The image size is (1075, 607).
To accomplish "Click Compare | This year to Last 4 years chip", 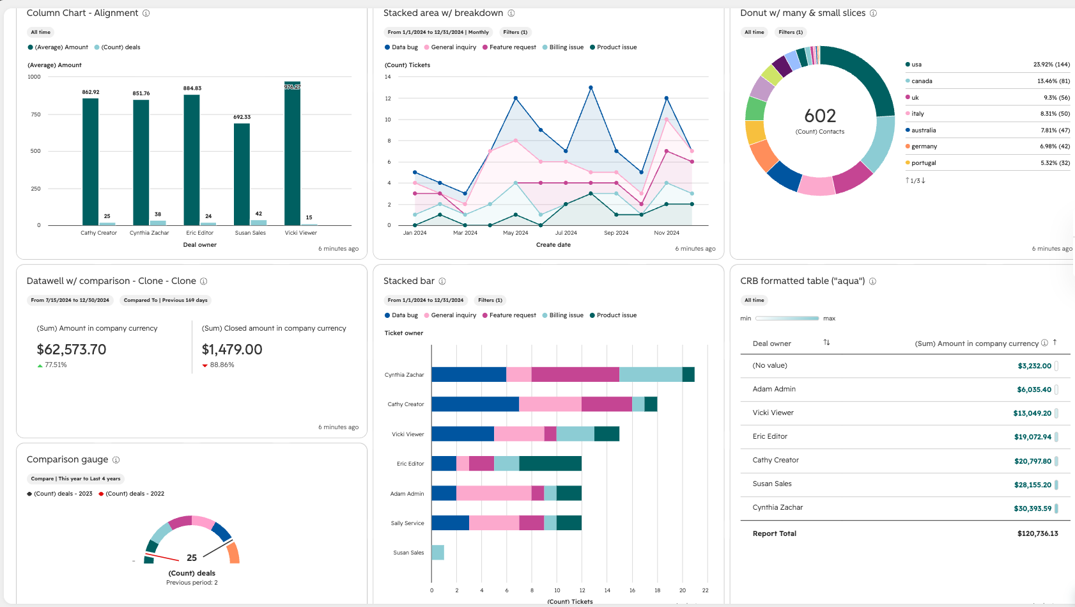I will pos(75,478).
